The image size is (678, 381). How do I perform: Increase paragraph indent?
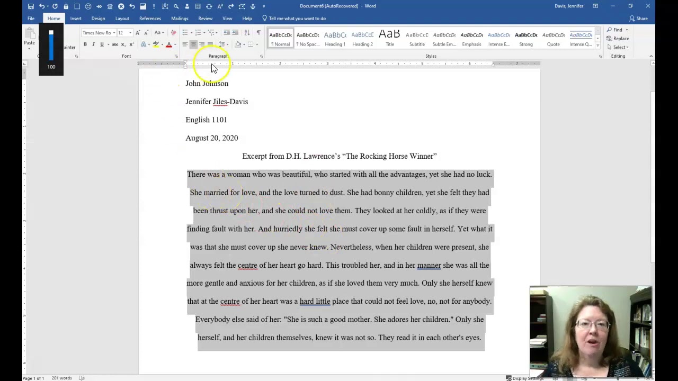point(235,33)
